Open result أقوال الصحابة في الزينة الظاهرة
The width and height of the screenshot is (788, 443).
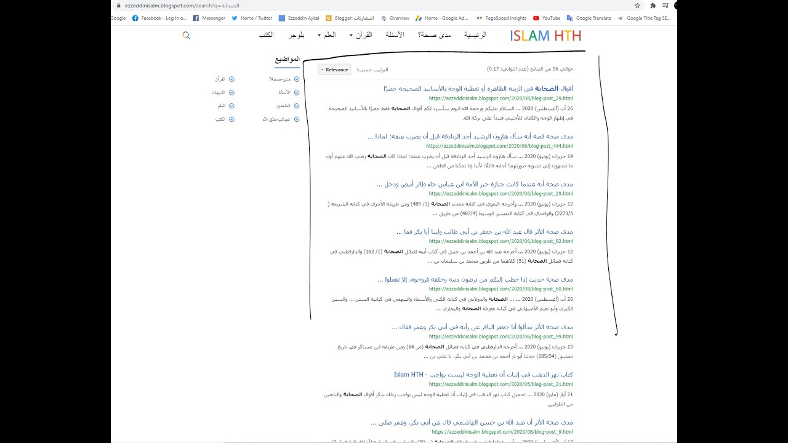pos(478,89)
